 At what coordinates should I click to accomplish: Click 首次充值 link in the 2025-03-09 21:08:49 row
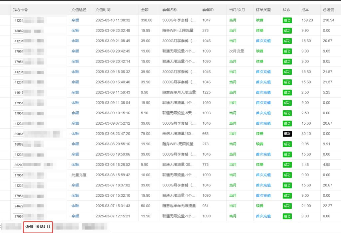click(263, 41)
